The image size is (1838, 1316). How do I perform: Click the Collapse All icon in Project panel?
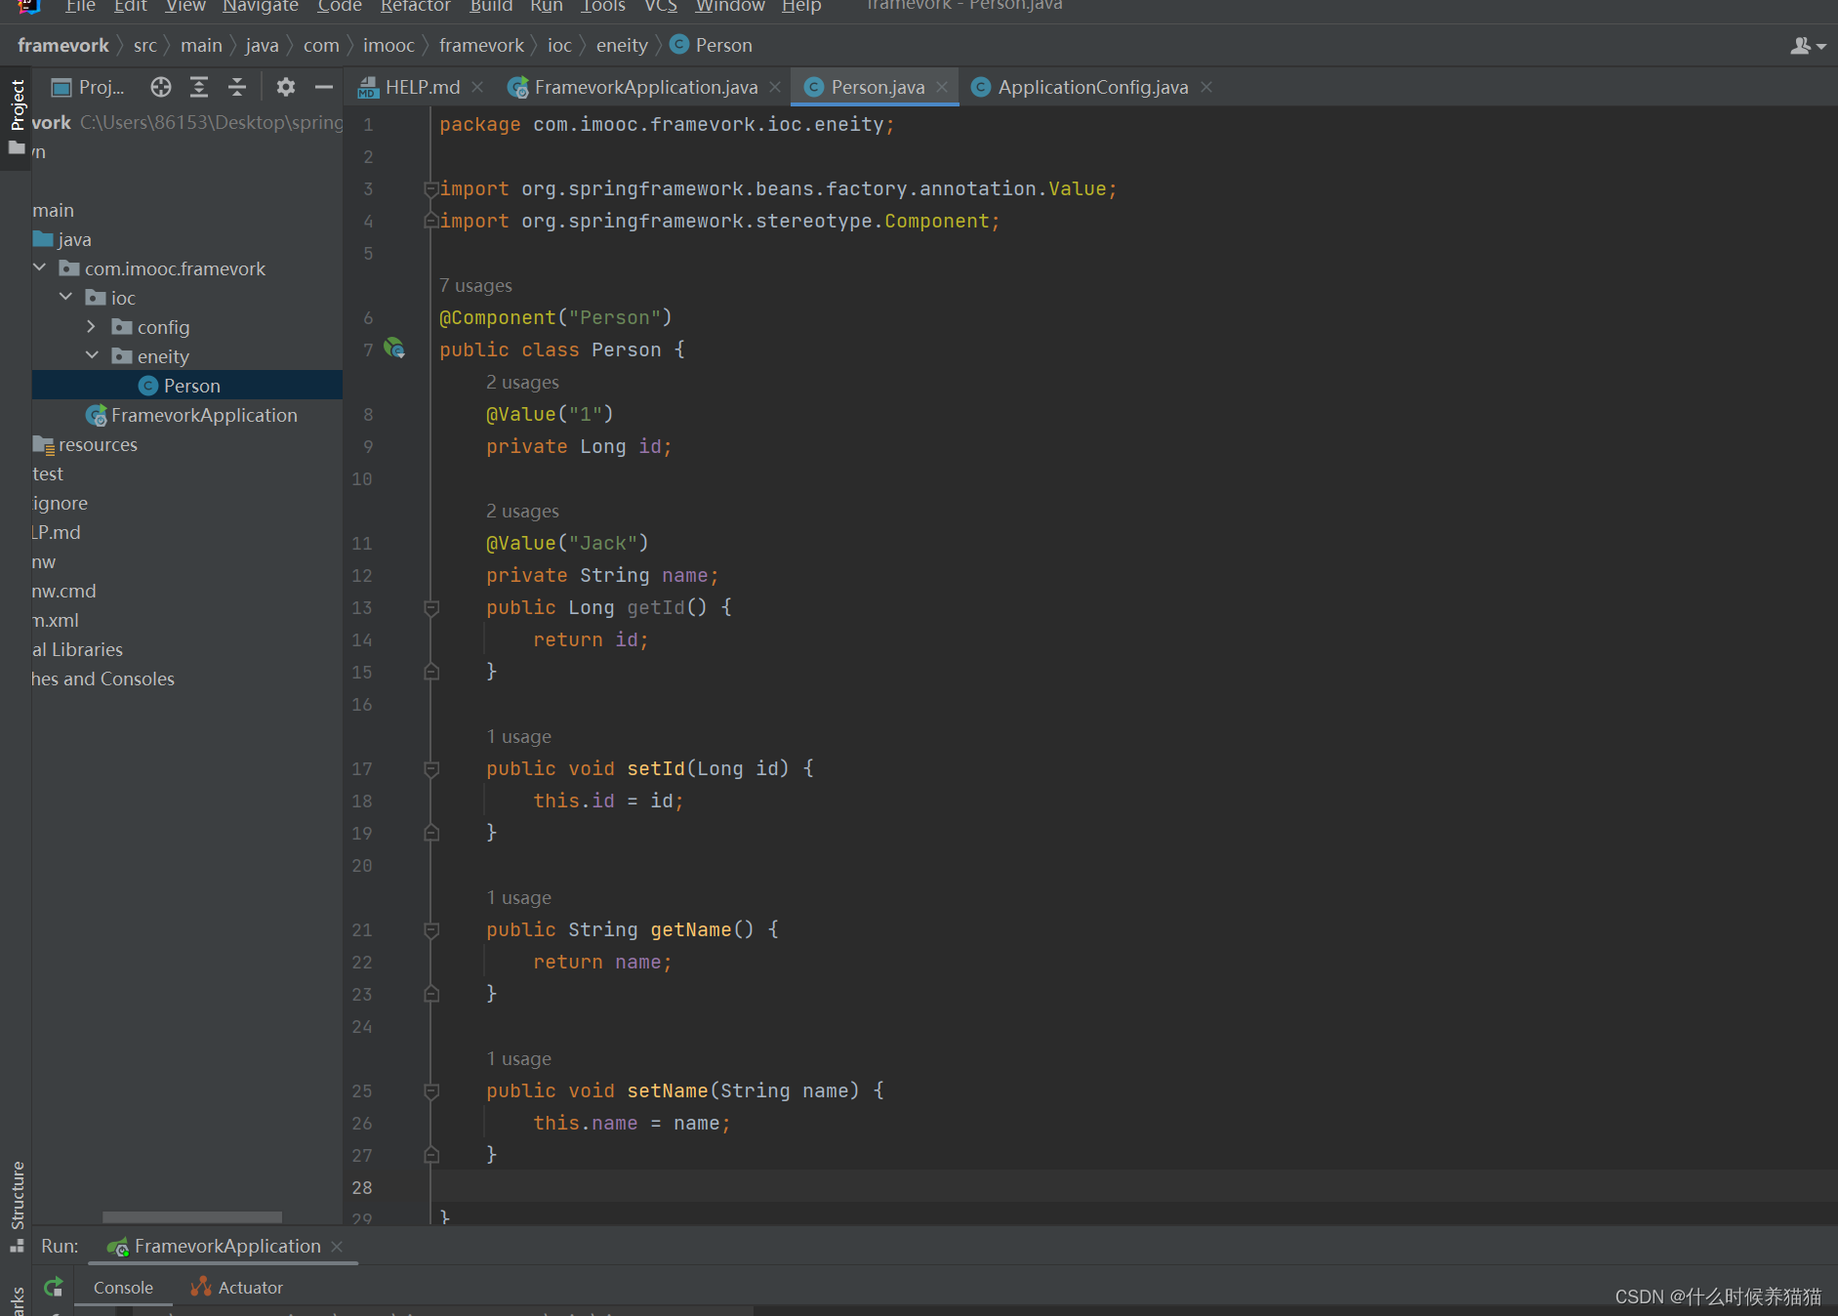[237, 88]
